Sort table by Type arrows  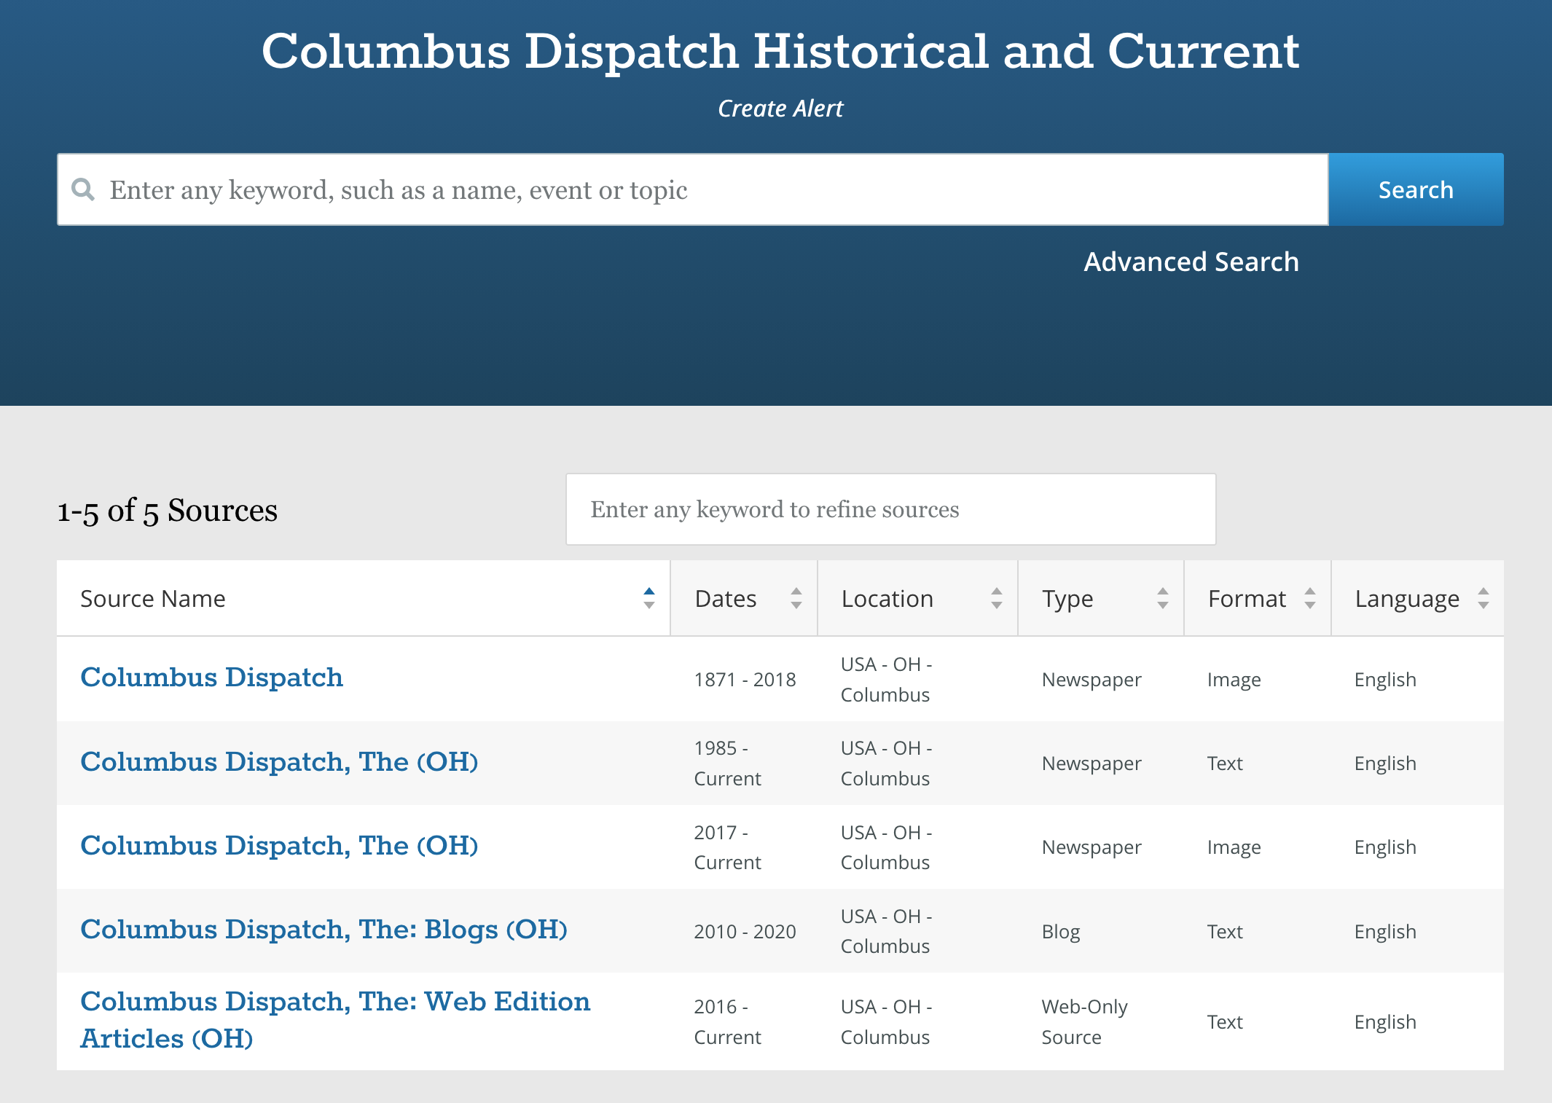click(1162, 598)
